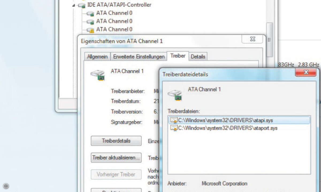The width and height of the screenshot is (321, 192).
Task: Select the Erweiterte Einstellungen tab
Action: pyautogui.click(x=138, y=57)
